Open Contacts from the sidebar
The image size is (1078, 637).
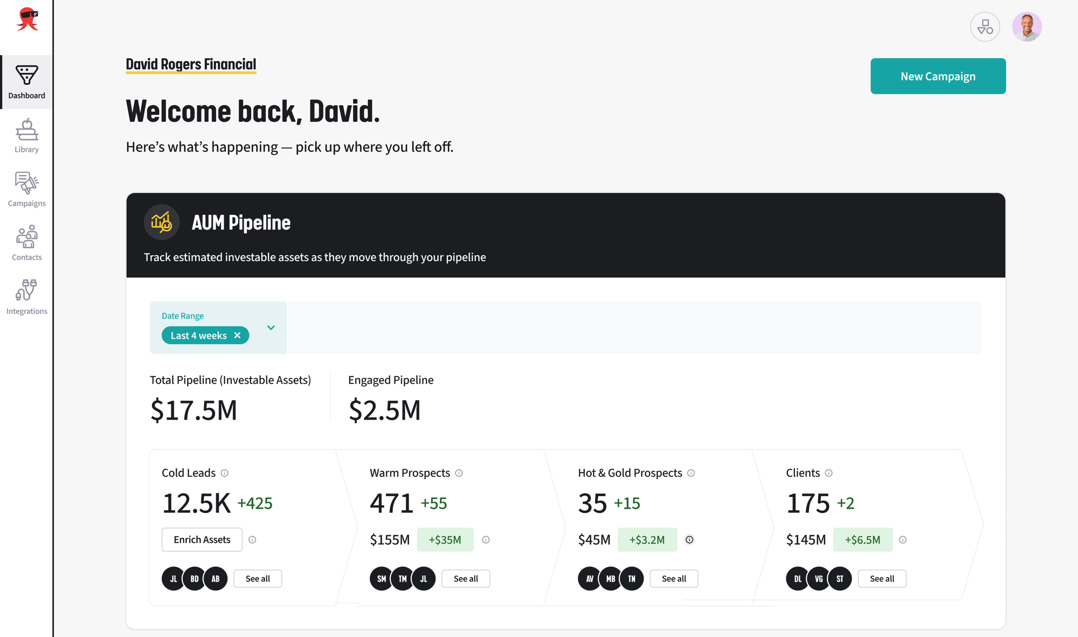point(26,237)
